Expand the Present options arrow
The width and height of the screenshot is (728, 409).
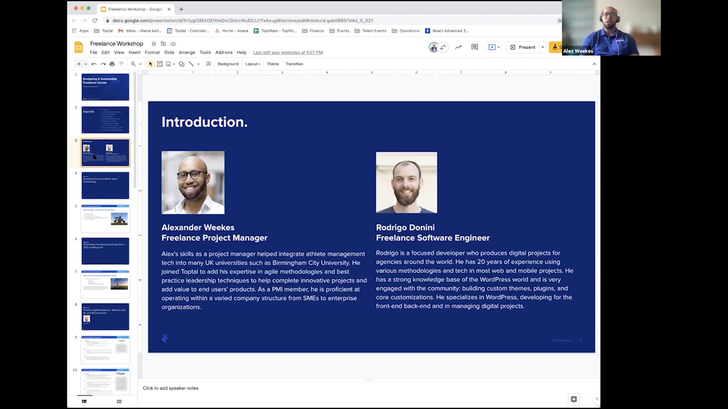(x=543, y=47)
